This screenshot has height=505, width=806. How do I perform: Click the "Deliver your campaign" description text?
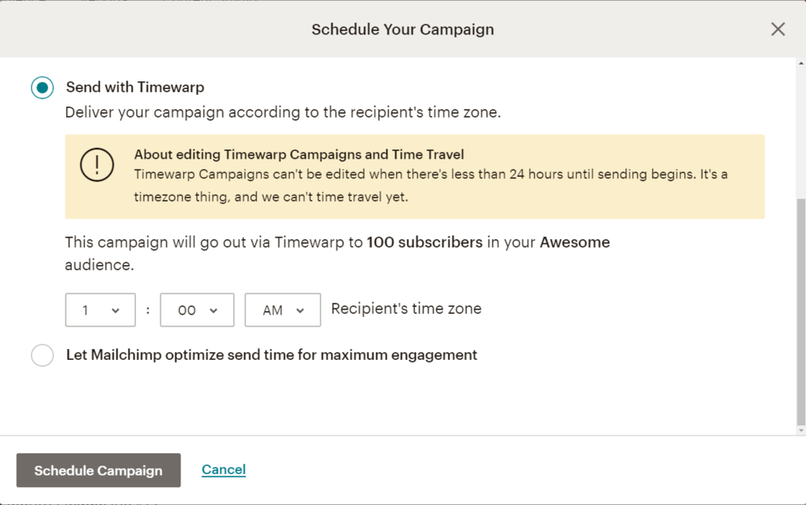click(x=283, y=112)
